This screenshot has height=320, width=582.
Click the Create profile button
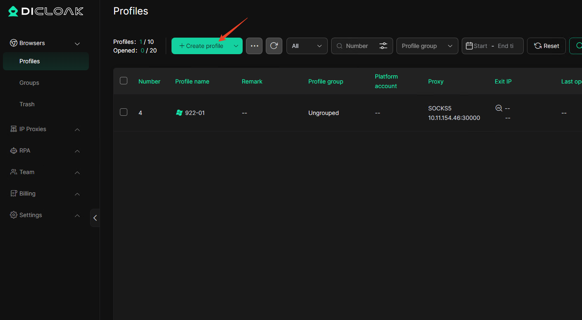(201, 46)
